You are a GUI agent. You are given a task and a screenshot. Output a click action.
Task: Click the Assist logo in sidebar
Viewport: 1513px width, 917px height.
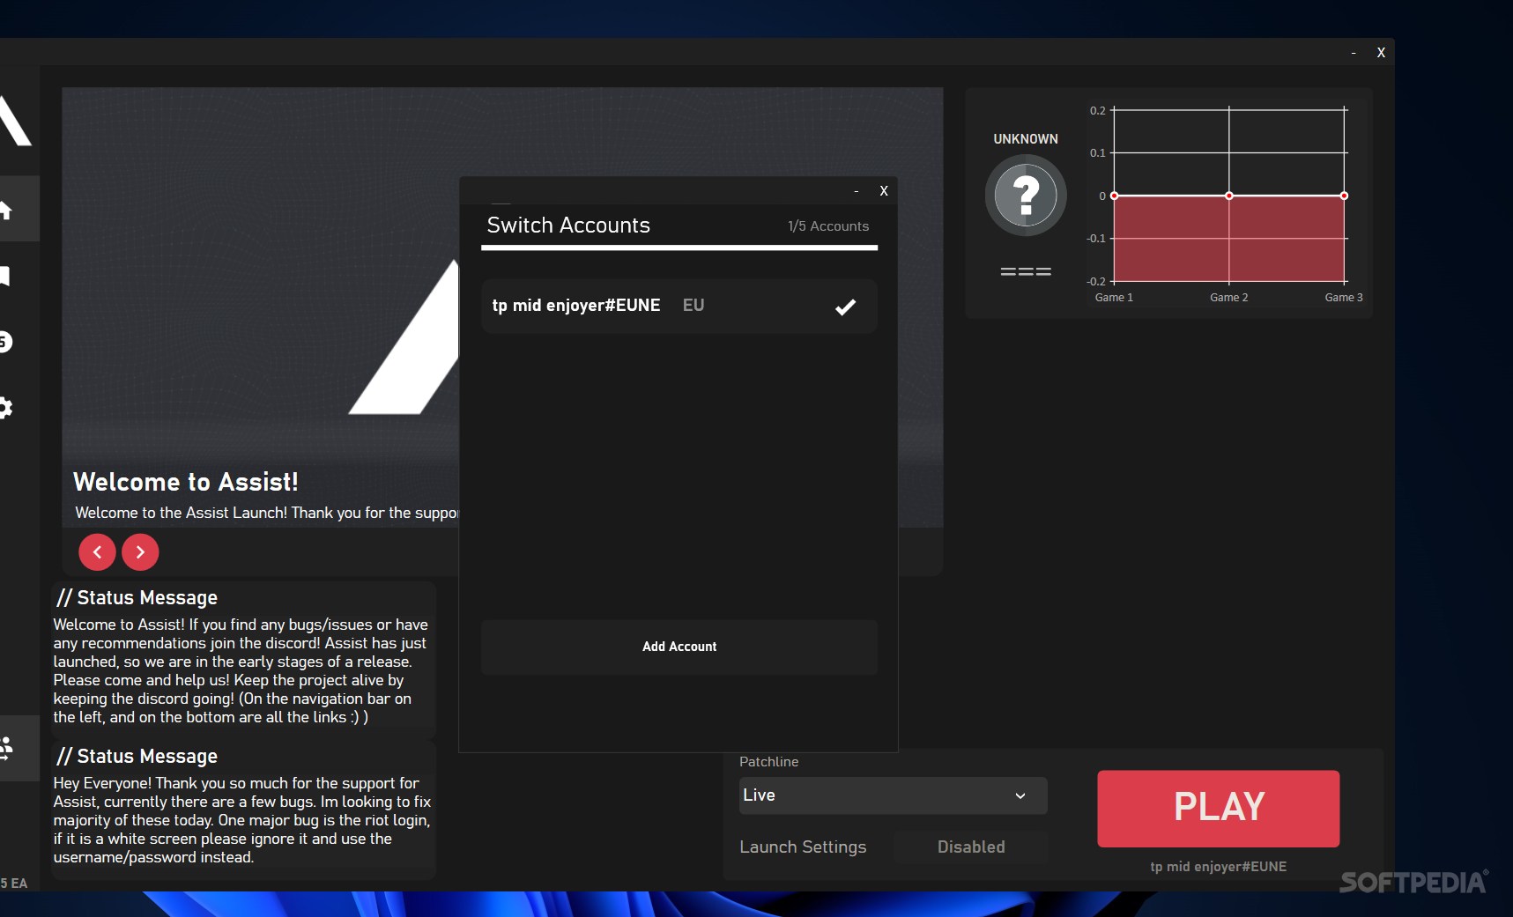point(14,121)
